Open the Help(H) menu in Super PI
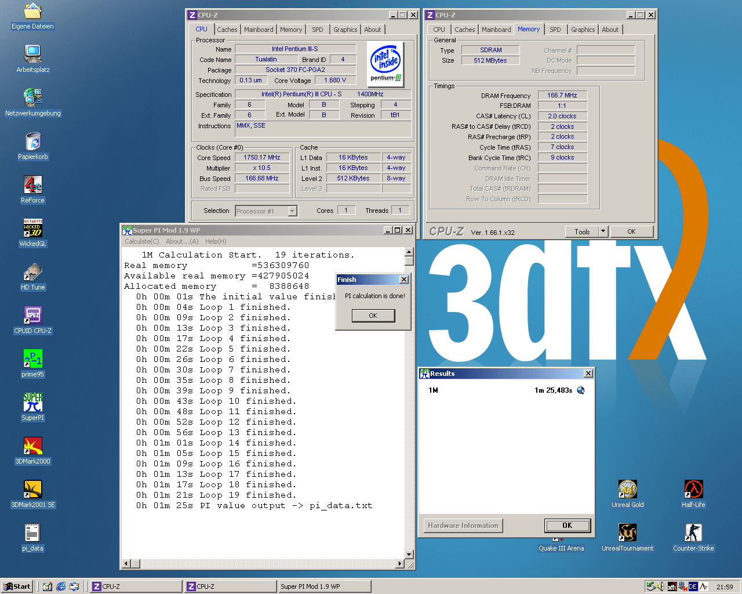Image resolution: width=742 pixels, height=594 pixels. 216,241
